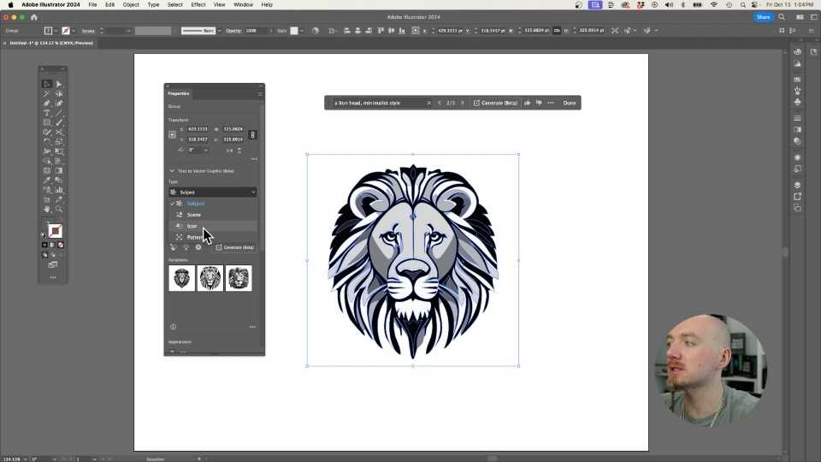Select the Free Transform tool
Viewport: 821px width, 462px height.
pyautogui.click(x=59, y=151)
